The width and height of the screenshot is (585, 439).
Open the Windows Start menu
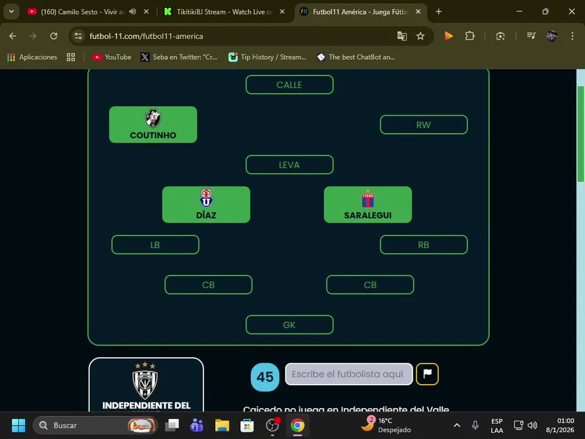[18, 425]
